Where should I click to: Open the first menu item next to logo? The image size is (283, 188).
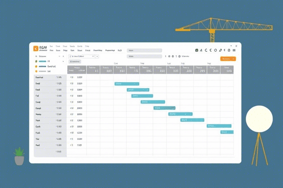coord(51,47)
